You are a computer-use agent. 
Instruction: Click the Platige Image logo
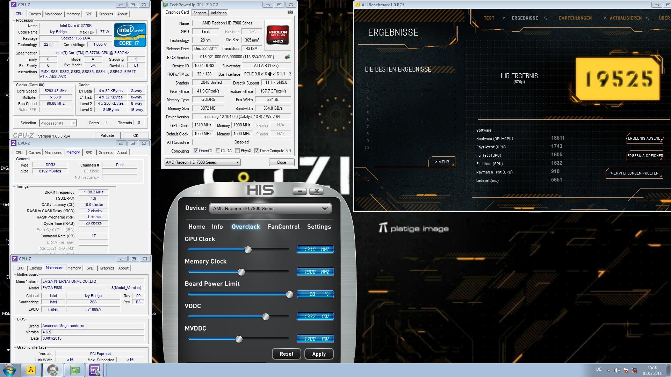(413, 228)
